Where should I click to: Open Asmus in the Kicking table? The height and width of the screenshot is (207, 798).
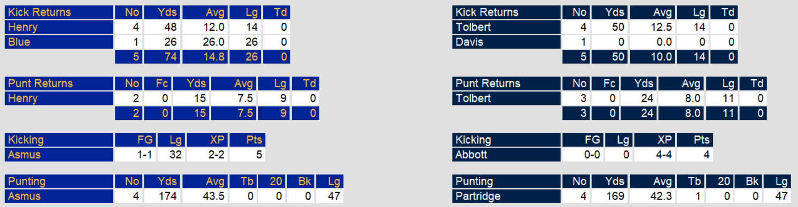point(24,155)
